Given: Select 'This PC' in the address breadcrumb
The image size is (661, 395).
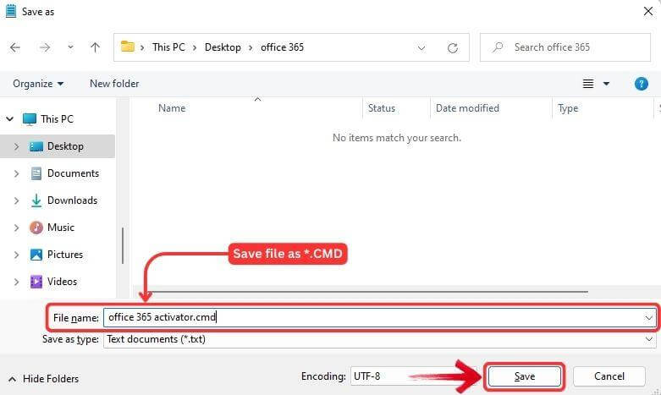Looking at the screenshot, I should [168, 47].
